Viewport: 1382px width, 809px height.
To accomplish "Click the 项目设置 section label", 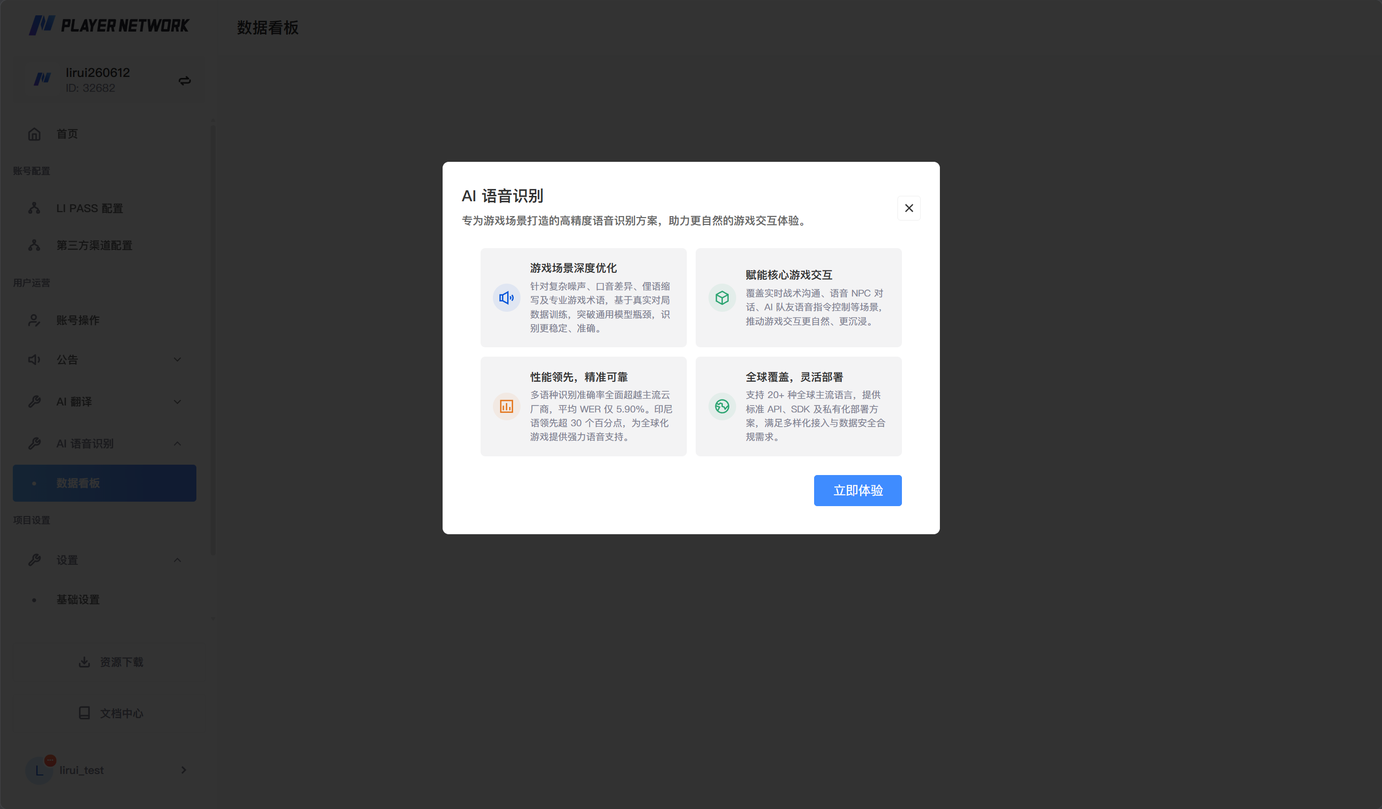I will point(31,520).
